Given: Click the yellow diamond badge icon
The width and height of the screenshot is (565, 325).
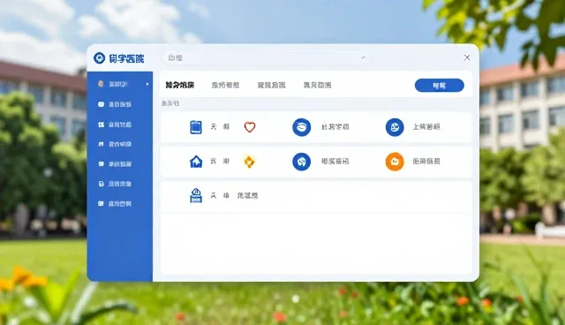Looking at the screenshot, I should tap(249, 162).
